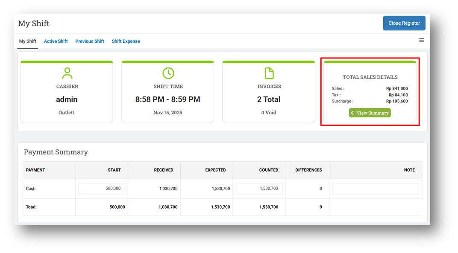Image resolution: width=458 pixels, height=253 pixels.
Task: Focus the Cash counted amount field
Action: click(259, 189)
